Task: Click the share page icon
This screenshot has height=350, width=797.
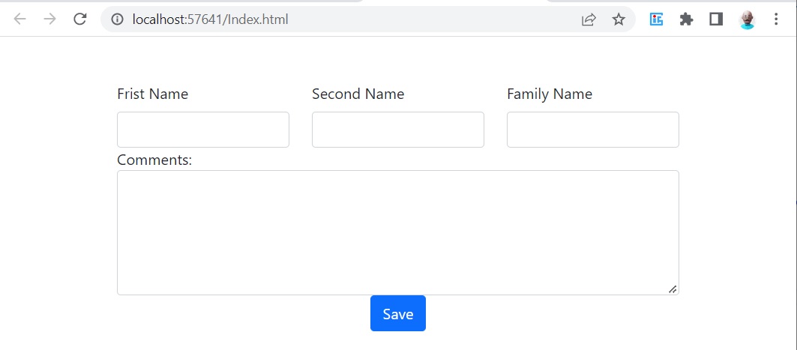Action: (588, 19)
